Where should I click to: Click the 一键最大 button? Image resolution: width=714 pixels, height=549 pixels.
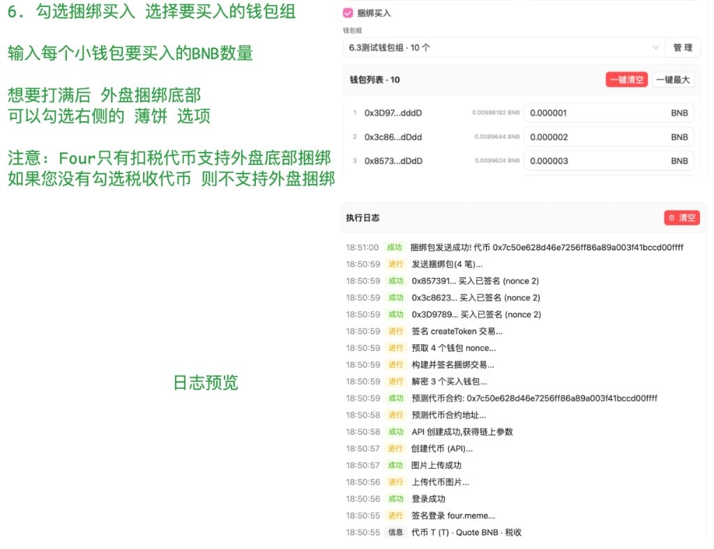click(x=673, y=79)
